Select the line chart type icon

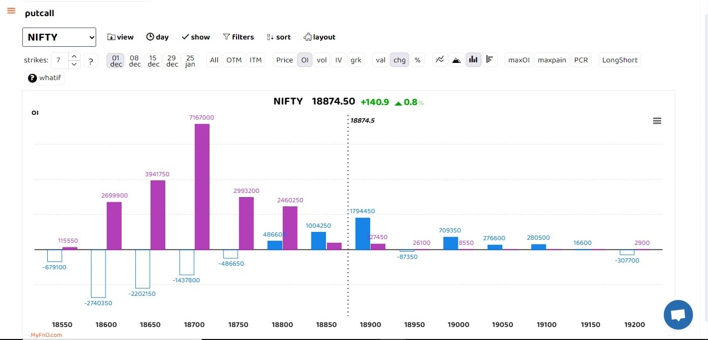(440, 60)
